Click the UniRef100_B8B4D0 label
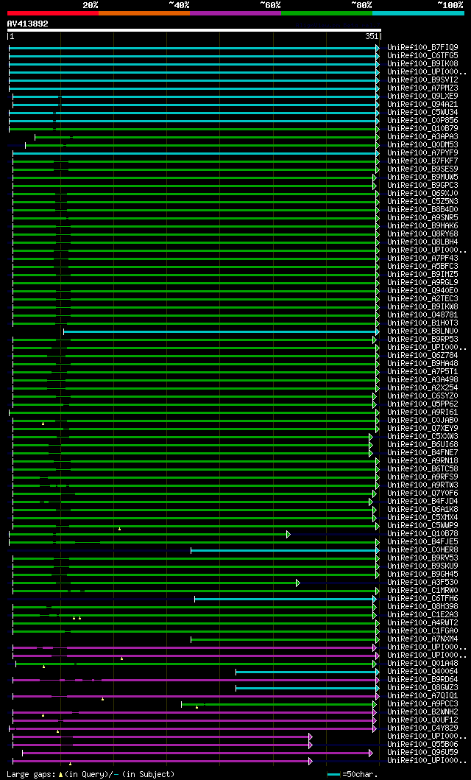Viewport: 471px width, 780px height. click(423, 209)
